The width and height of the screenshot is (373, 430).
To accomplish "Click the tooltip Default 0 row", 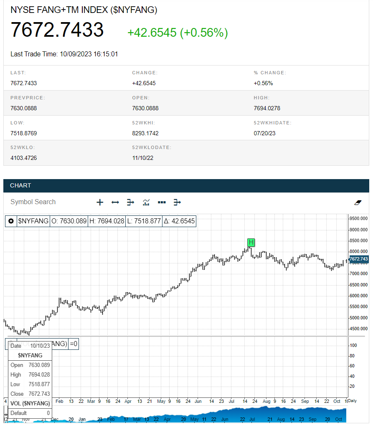I will tap(30, 413).
